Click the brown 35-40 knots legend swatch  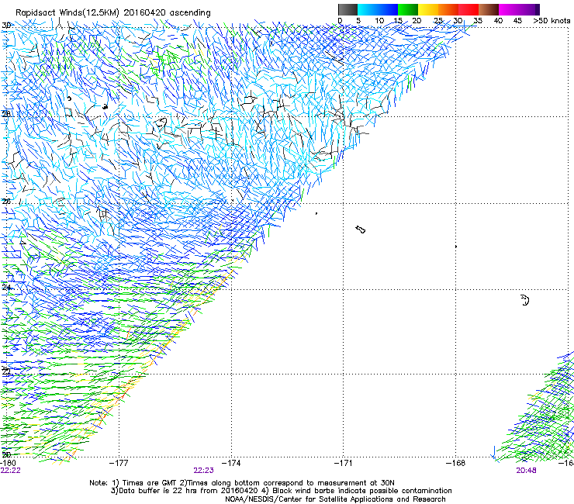click(x=489, y=9)
